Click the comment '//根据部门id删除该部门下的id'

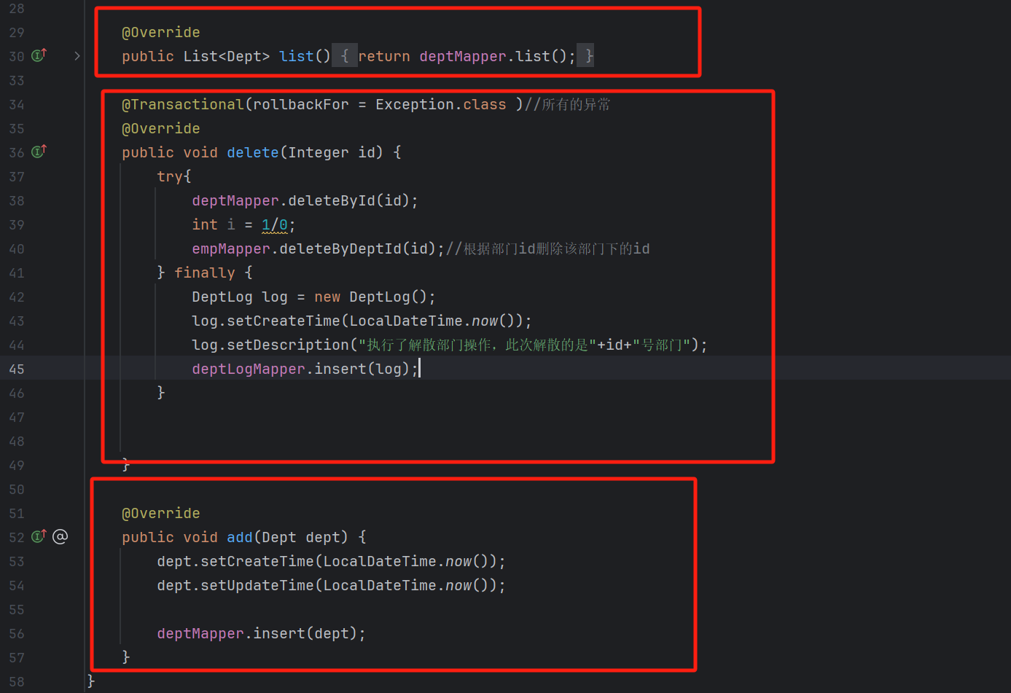[x=547, y=248]
